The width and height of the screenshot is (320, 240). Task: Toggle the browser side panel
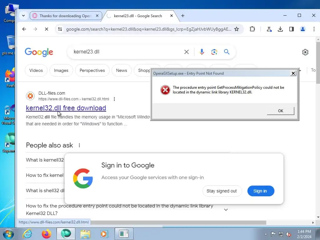pyautogui.click(x=292, y=29)
